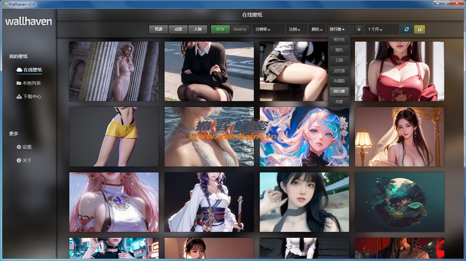Collapse the 排行榜 sorting dropdown
Screen dimensions: 466x261
[x=341, y=29]
